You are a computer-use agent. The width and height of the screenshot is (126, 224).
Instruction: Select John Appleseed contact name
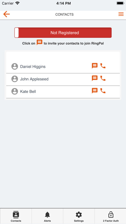click(x=34, y=79)
